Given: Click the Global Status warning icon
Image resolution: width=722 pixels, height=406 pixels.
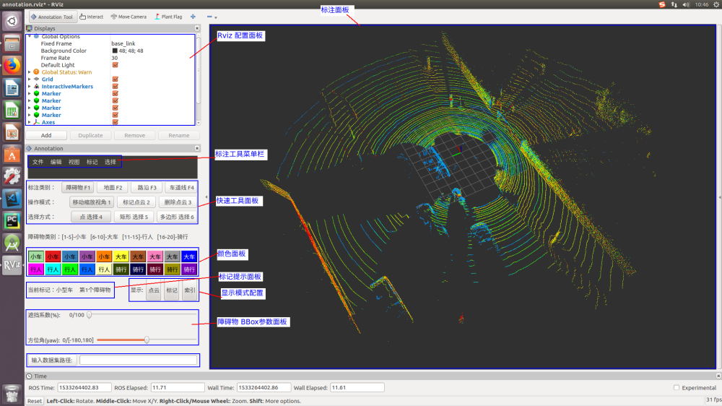Looking at the screenshot, I should click(x=36, y=72).
